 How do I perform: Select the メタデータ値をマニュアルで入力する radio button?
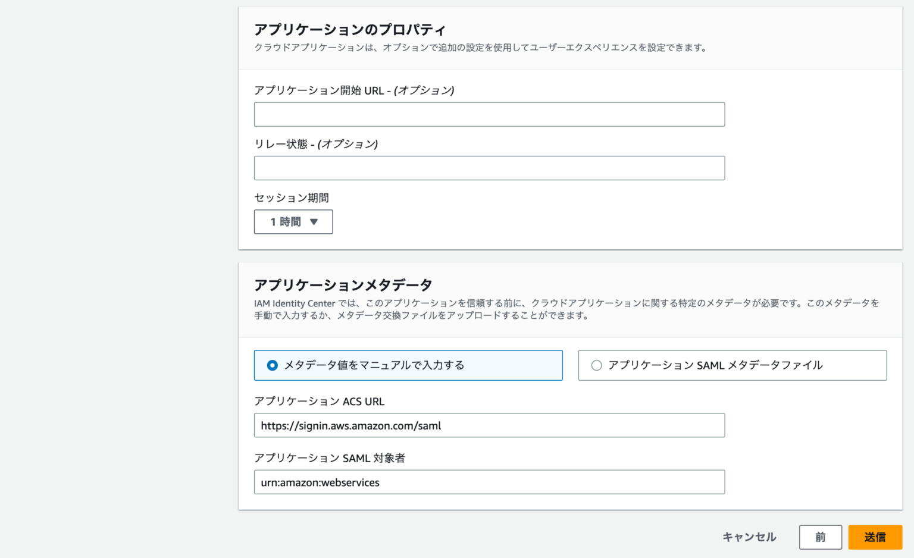coord(271,365)
